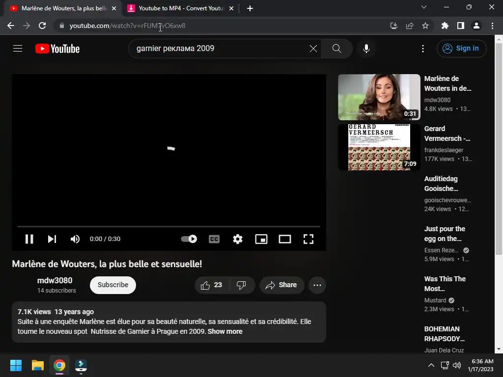The width and height of the screenshot is (503, 377).
Task: Open Was This The Most video title
Action: pyautogui.click(x=445, y=284)
